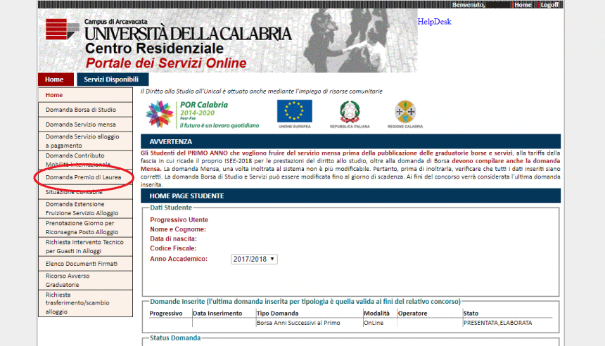Click the OnLine cell
Image resolution: width=605 pixels, height=346 pixels.
click(x=374, y=323)
